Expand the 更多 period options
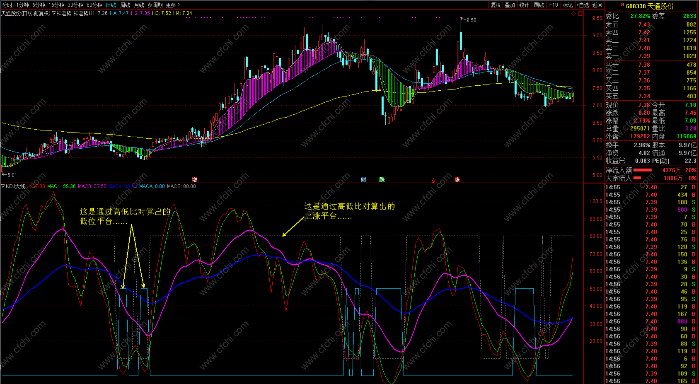 click(173, 5)
